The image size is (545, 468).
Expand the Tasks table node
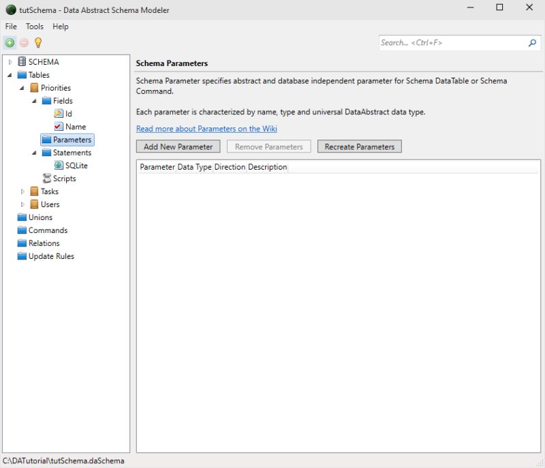coord(22,191)
